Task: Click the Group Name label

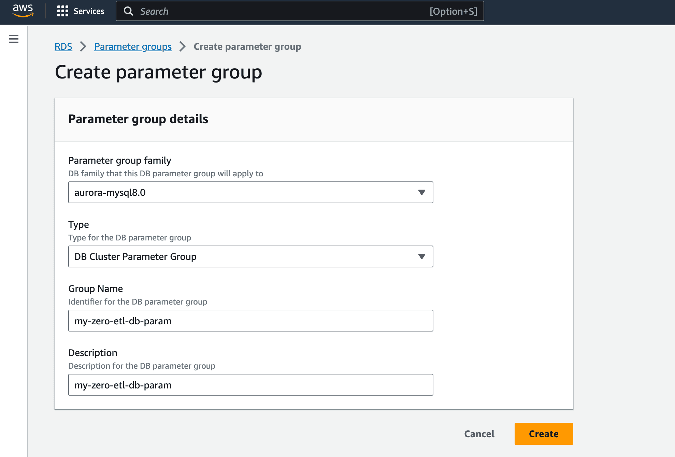Action: (x=96, y=289)
